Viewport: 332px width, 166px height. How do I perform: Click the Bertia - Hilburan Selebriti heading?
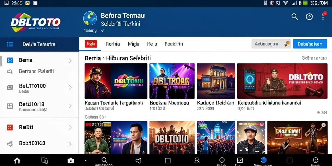pyautogui.click(x=118, y=58)
